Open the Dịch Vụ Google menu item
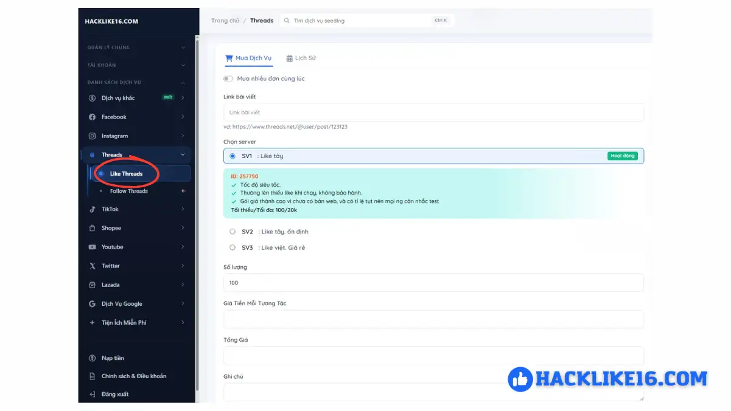 (x=137, y=303)
